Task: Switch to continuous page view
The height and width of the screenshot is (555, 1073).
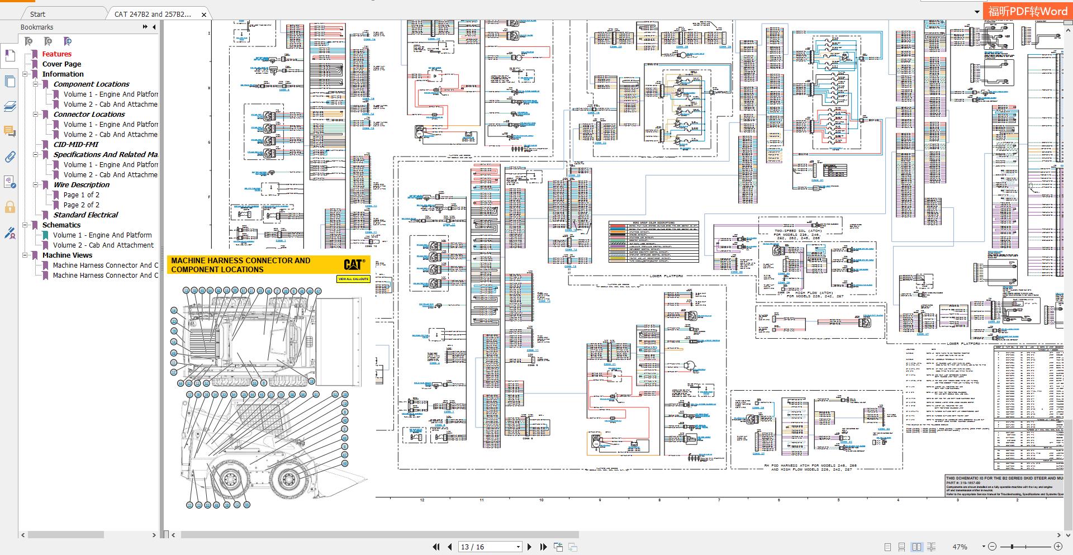Action: [x=901, y=547]
